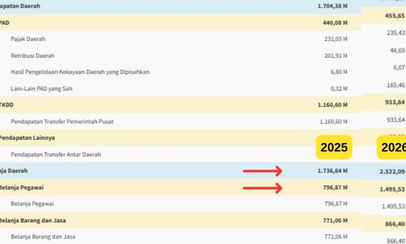Click the 201,91 M Retribusi Daerah value
The width and height of the screenshot is (406, 244).
tap(336, 56)
